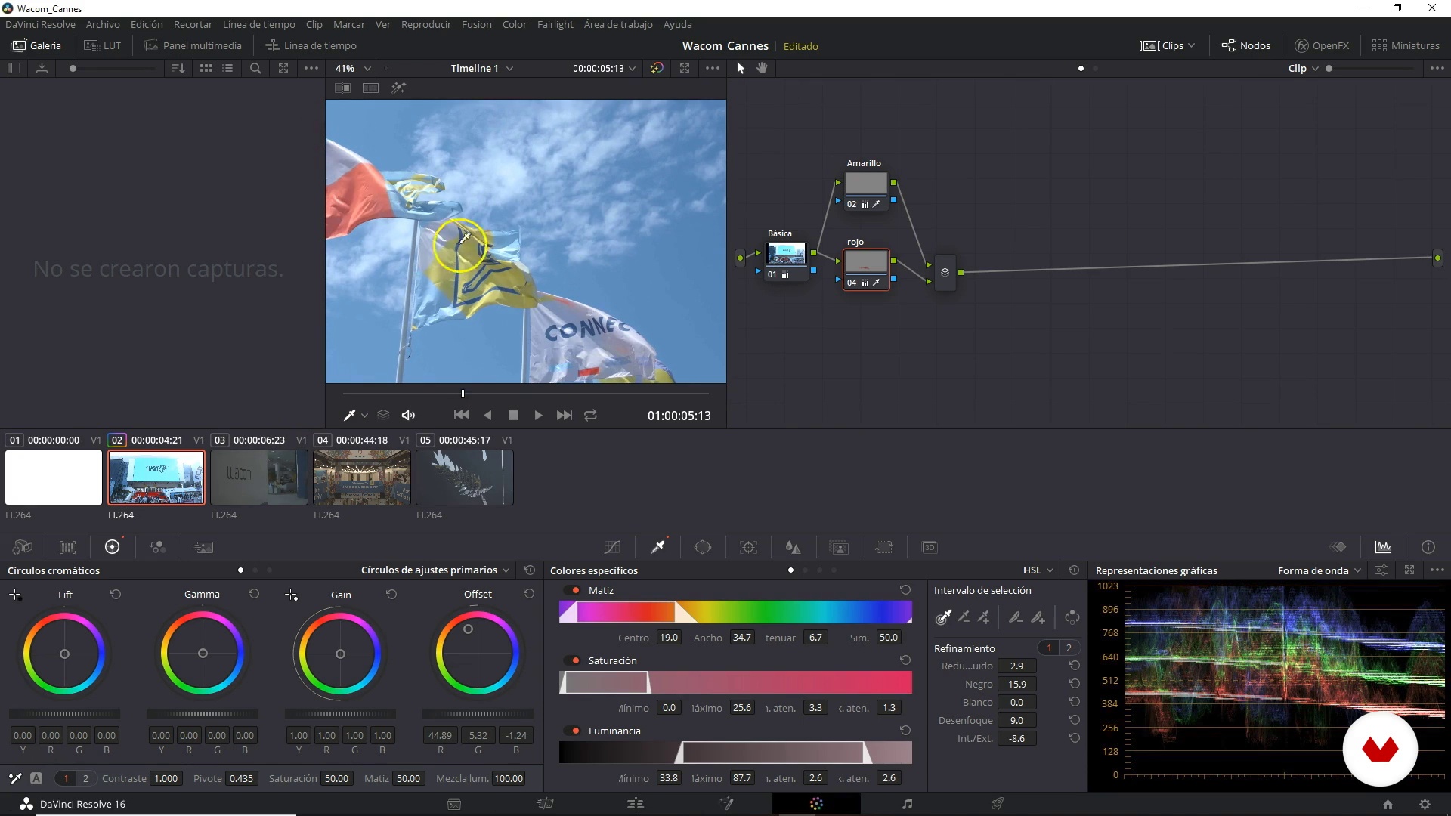Disable the Saturación qualifier channel
This screenshot has width=1451, height=816.
point(576,661)
